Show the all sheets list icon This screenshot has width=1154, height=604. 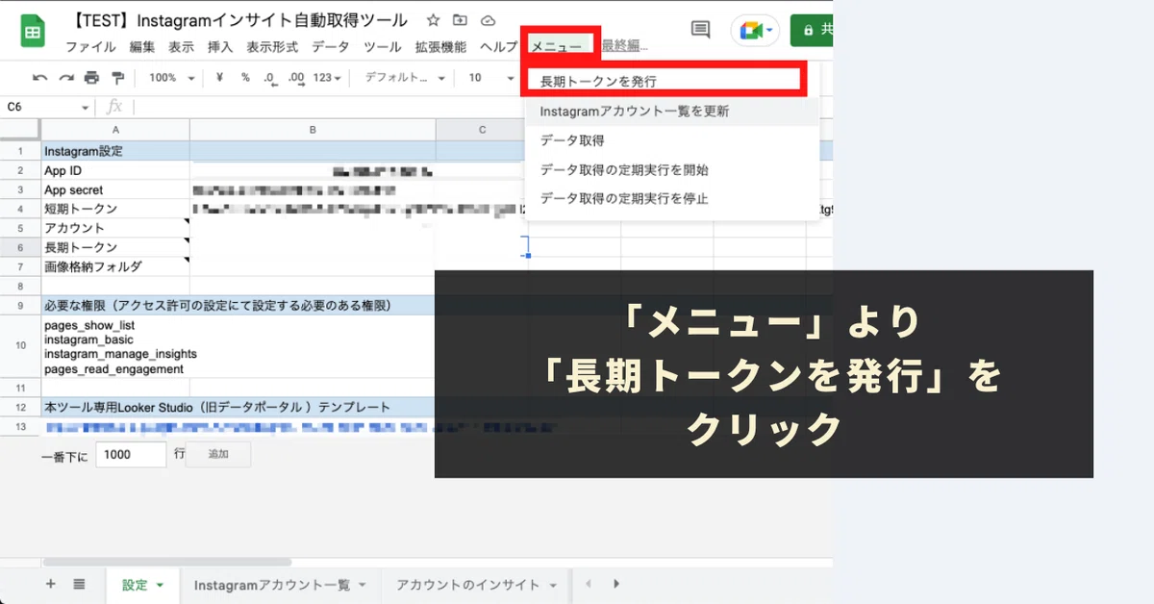coord(79,584)
